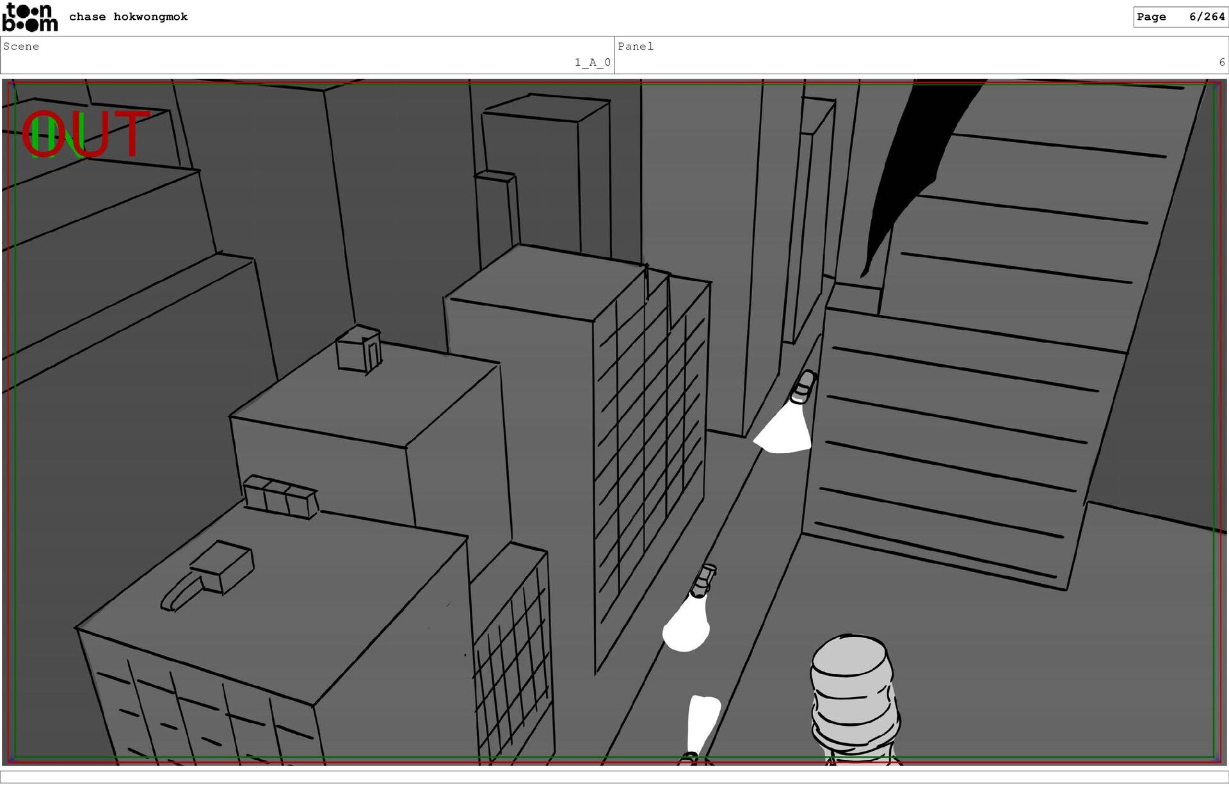Screen dimensions: 1229x795
Task: Click the empty notes field below the panel
Action: tap(614, 776)
